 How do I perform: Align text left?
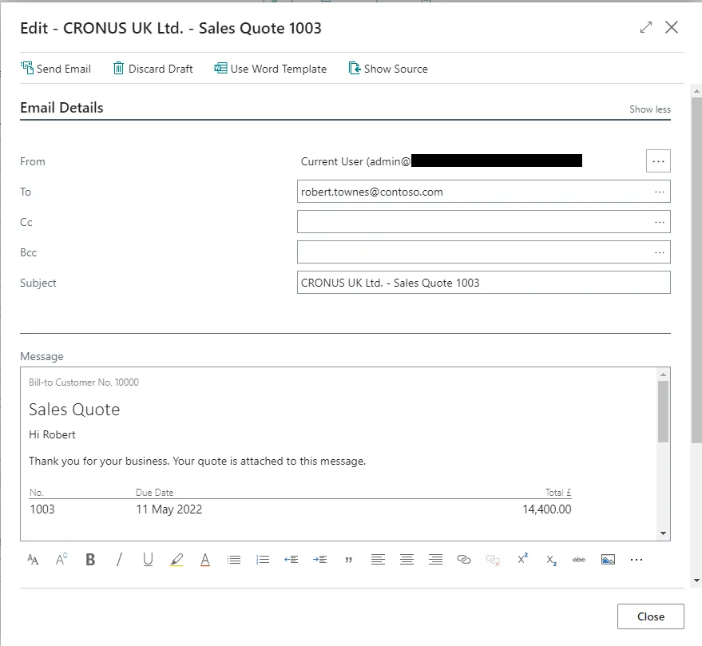click(378, 560)
